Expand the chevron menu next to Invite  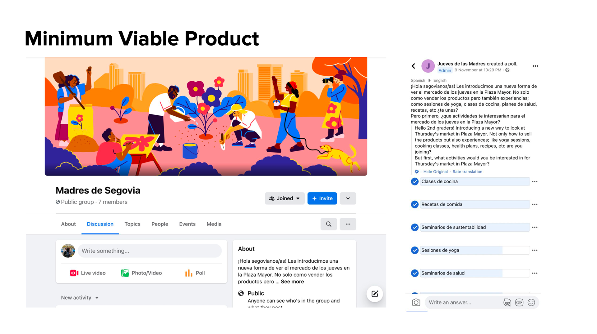pyautogui.click(x=348, y=198)
